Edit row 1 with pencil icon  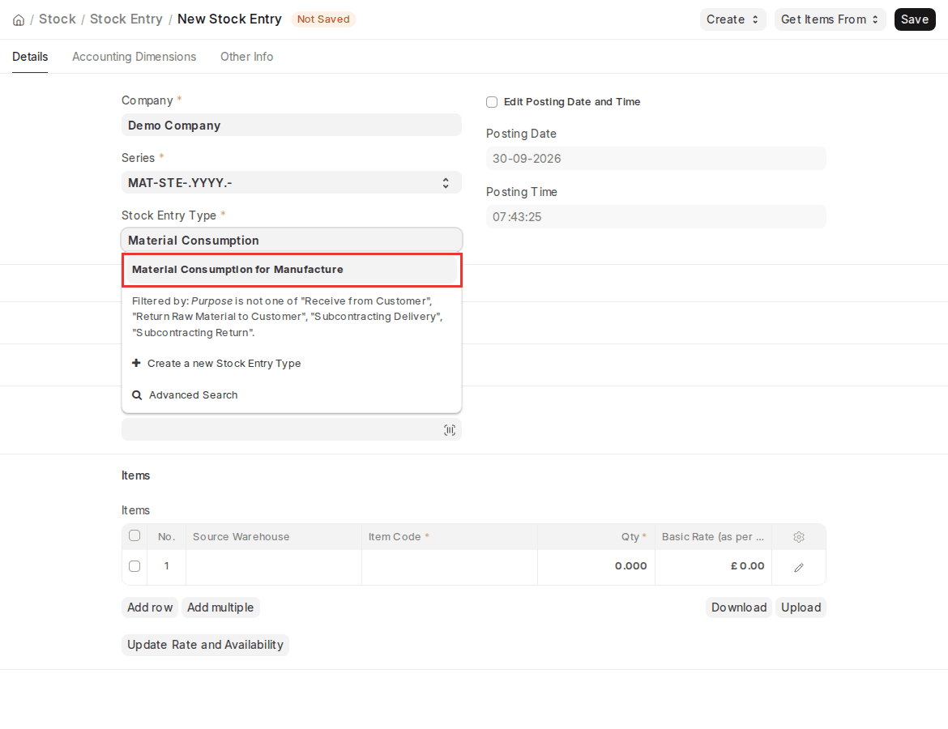(x=799, y=567)
